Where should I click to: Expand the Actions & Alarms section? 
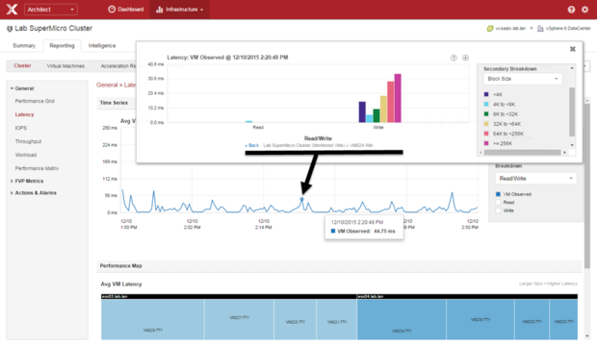[x=12, y=193]
